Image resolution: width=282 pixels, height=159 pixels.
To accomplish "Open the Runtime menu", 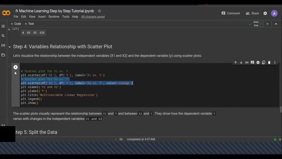I will pos(54,17).
